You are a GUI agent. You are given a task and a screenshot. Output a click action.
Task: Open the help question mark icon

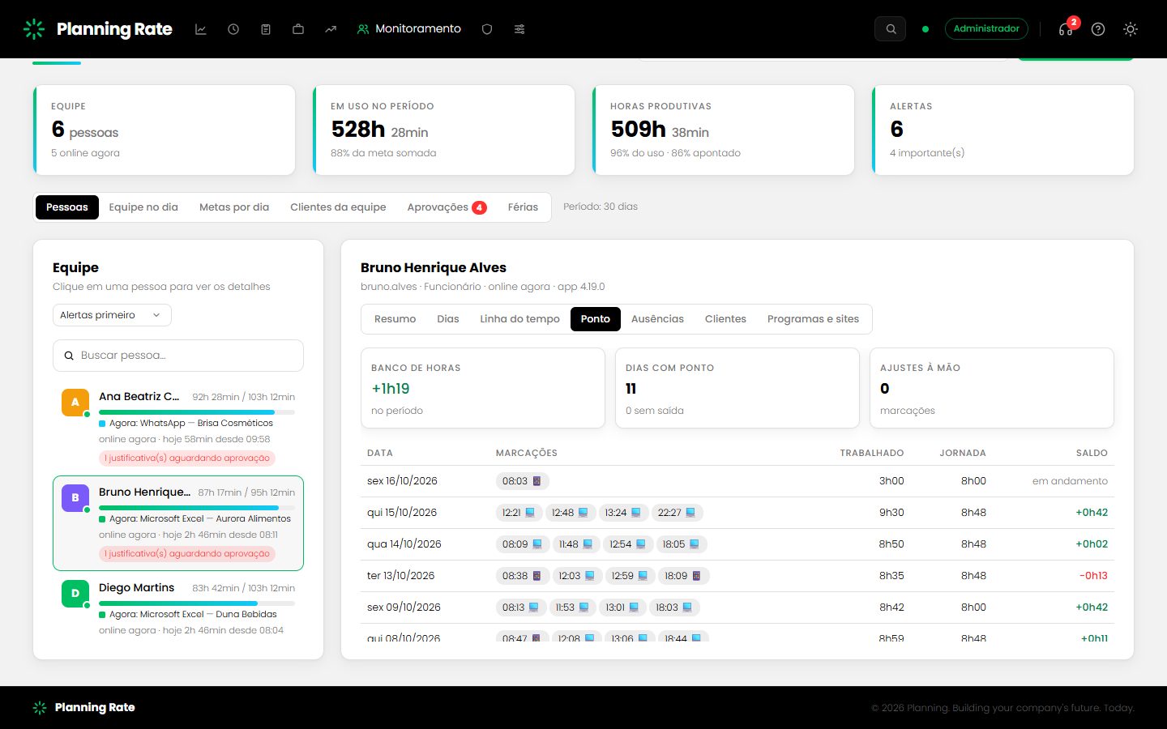point(1098,29)
